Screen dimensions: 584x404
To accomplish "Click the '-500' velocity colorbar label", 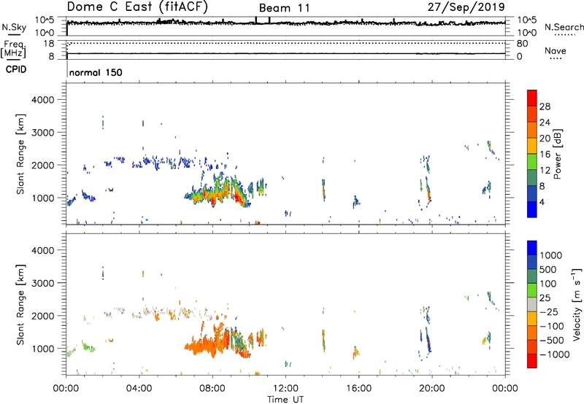I will coord(552,341).
